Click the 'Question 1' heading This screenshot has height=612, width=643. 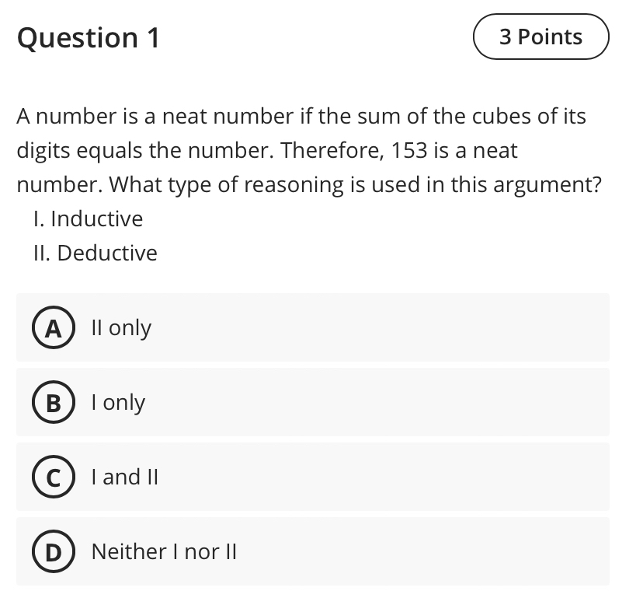pos(89,37)
